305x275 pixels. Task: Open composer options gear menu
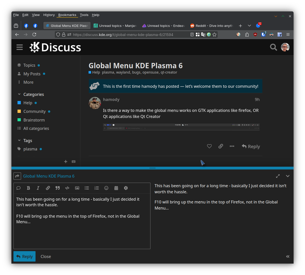pyautogui.click(x=126, y=188)
